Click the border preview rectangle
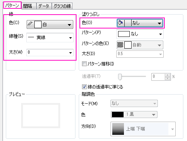 click(40, 115)
